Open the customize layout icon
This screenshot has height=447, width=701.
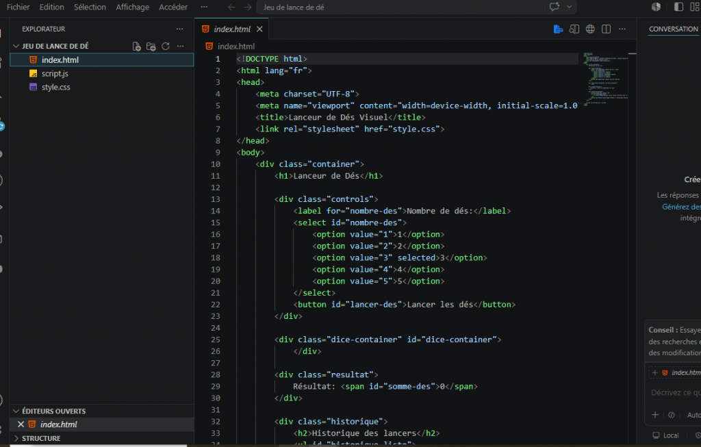[x=696, y=7]
